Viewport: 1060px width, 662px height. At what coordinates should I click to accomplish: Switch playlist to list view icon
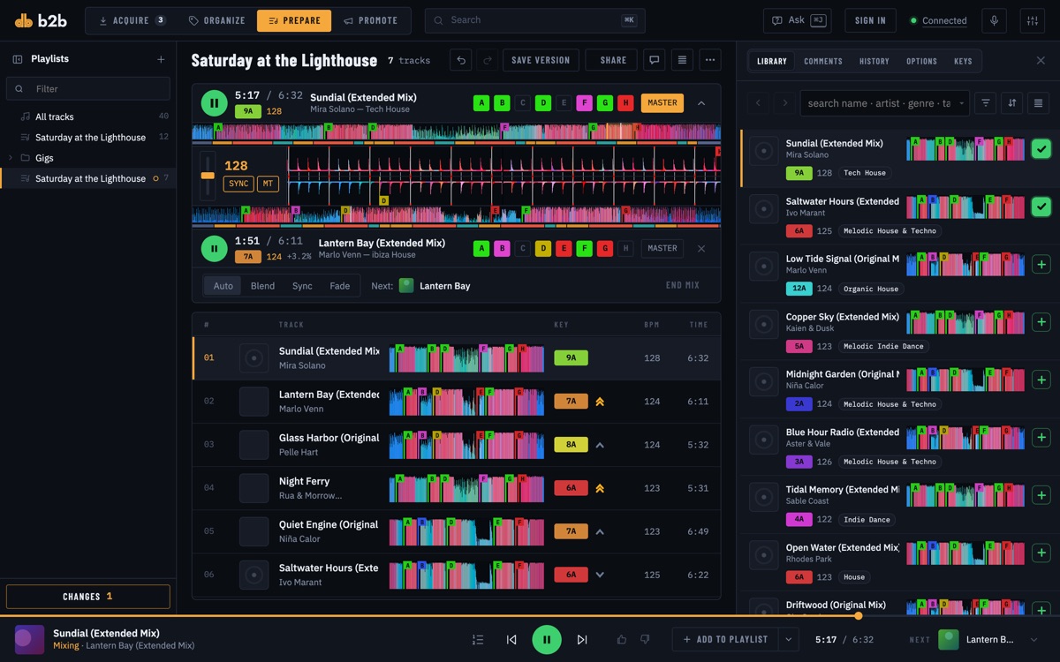click(x=682, y=60)
